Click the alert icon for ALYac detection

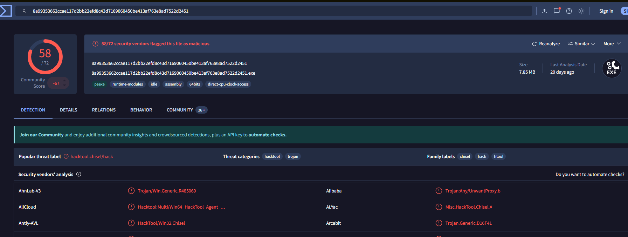click(x=439, y=207)
